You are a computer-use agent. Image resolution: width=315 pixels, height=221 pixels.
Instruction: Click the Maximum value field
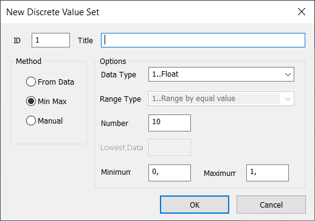268,173
